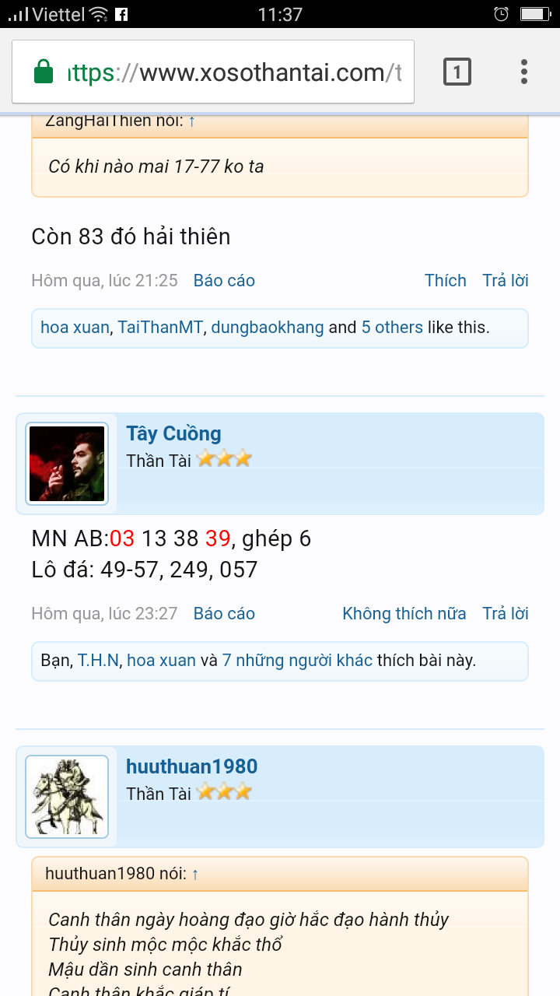Open the browser tab switcher icon
The width and height of the screenshot is (560, 996).
[457, 72]
